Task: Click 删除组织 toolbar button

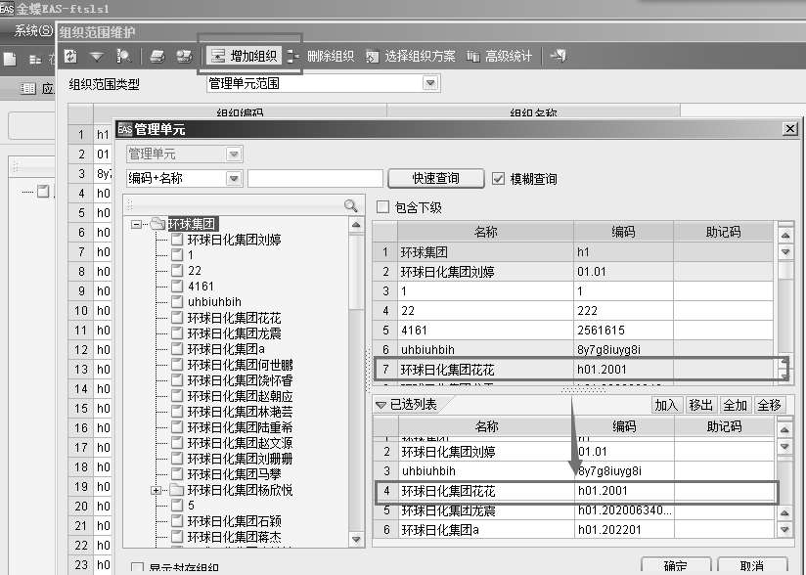Action: [x=321, y=56]
